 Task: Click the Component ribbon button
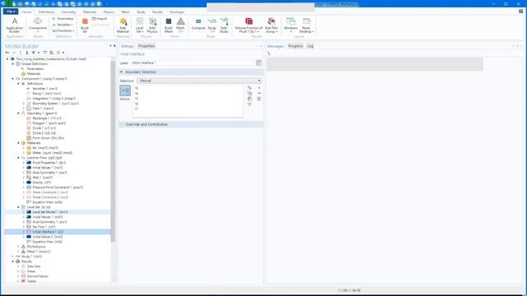click(x=38, y=25)
